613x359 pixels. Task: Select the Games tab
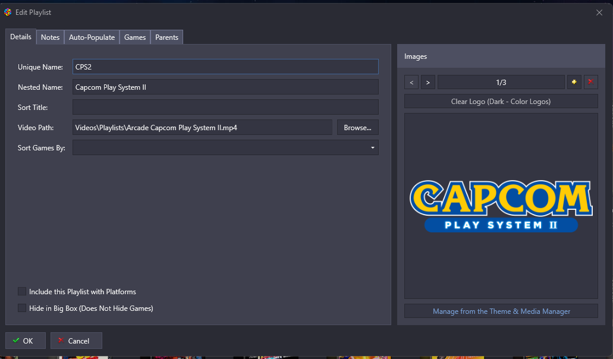coord(135,37)
